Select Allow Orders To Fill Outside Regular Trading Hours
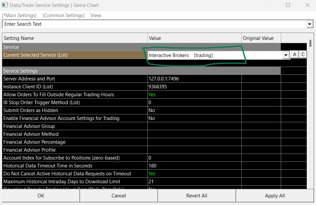 click(x=75, y=95)
